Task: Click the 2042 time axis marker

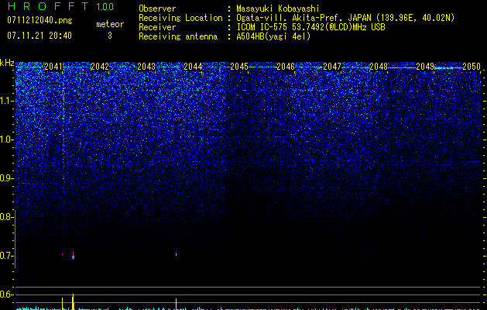Action: (x=100, y=67)
